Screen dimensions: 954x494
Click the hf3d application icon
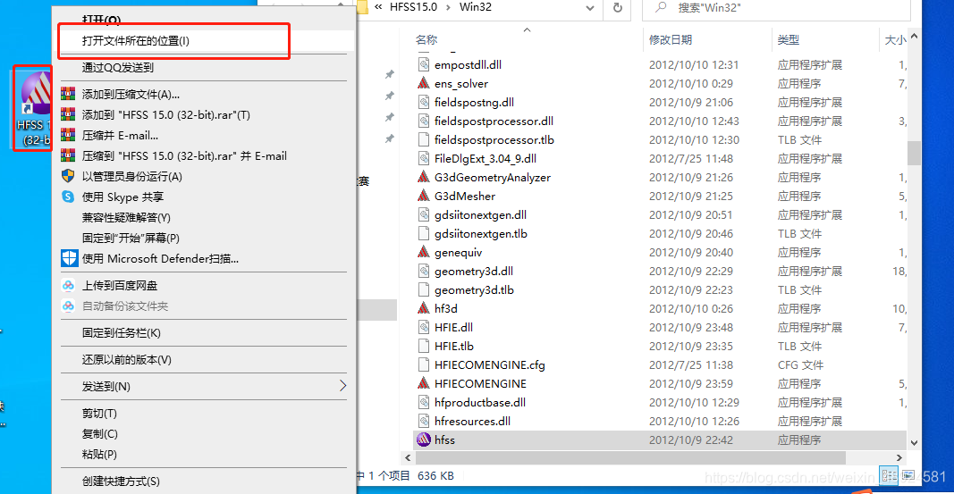(x=424, y=308)
